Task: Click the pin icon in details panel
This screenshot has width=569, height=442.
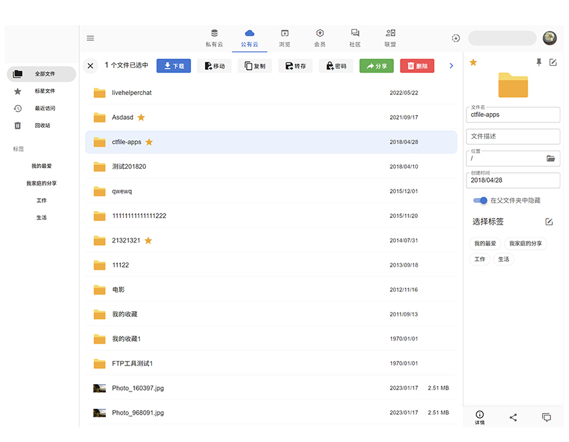Action: pos(538,61)
